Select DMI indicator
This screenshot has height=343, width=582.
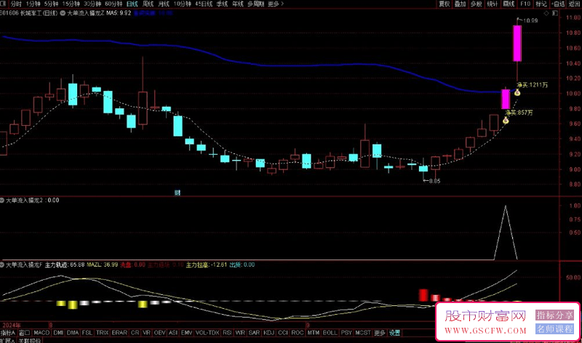(x=58, y=333)
